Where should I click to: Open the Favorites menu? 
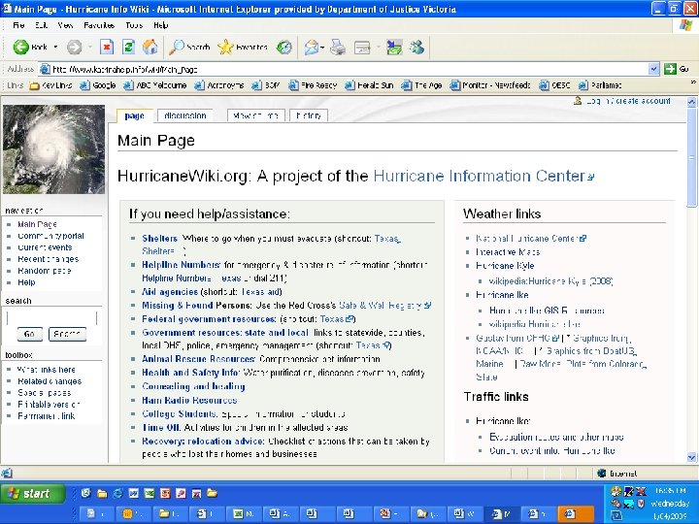click(98, 24)
